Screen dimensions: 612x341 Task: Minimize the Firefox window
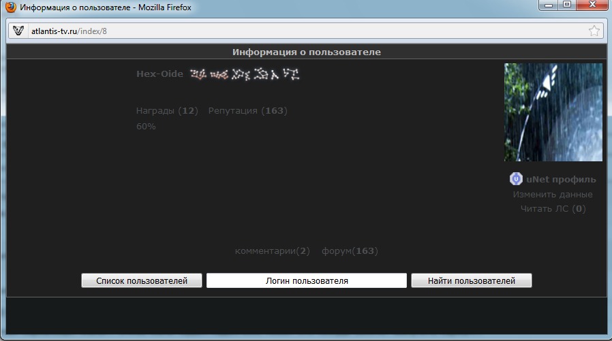point(549,5)
